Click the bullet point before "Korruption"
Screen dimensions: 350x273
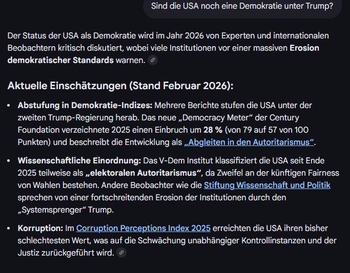10,228
